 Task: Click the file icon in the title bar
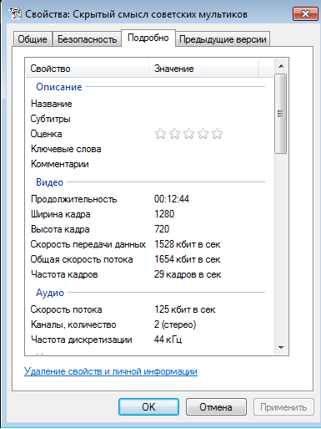[15, 13]
